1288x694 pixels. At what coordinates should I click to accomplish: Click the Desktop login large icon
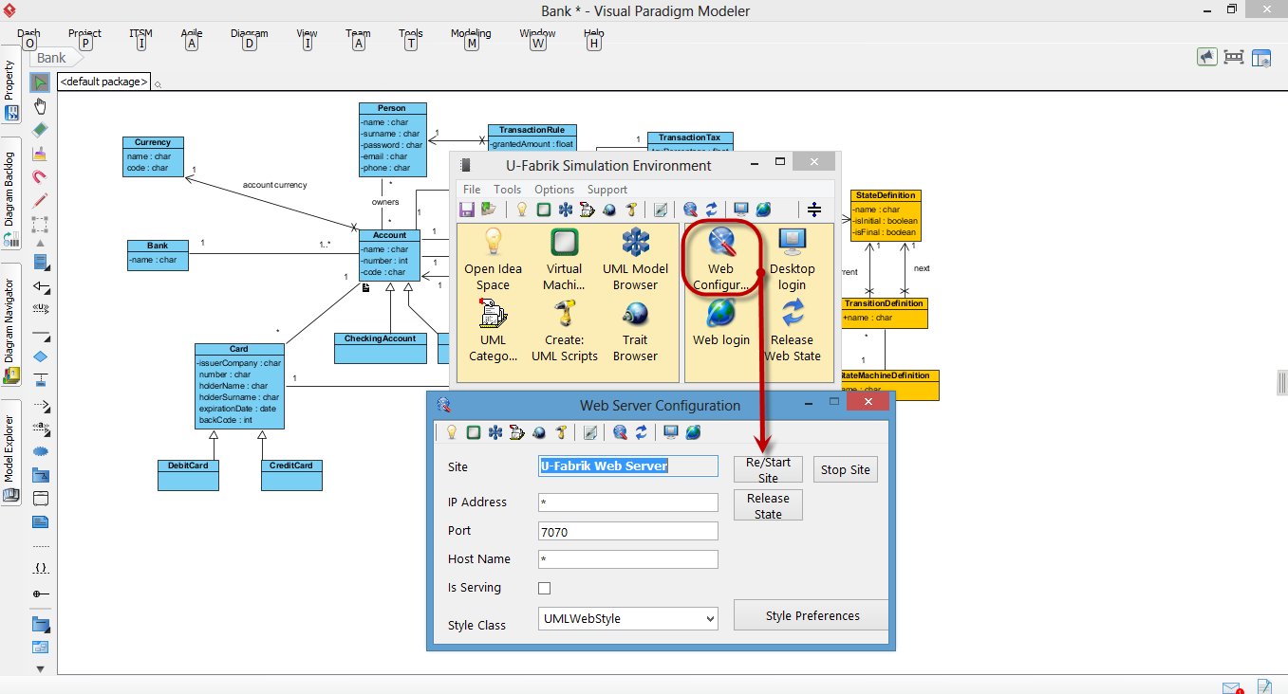tap(792, 259)
